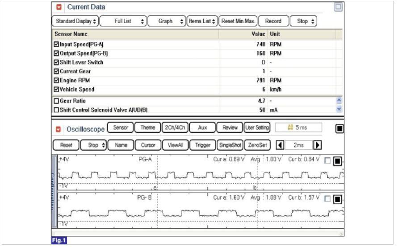Click Engine RPM value 791
Image resolution: width=398 pixels, height=247 pixels.
[x=261, y=80]
